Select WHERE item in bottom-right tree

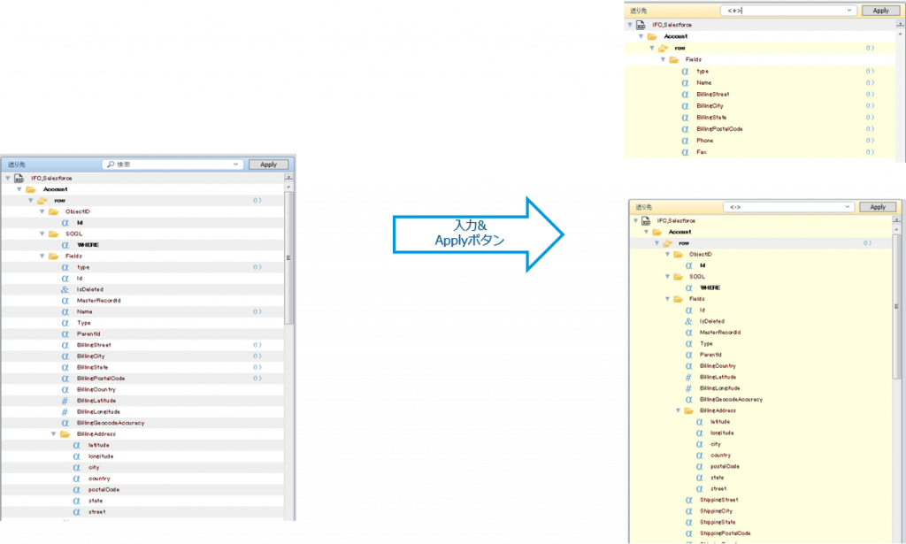click(x=710, y=287)
